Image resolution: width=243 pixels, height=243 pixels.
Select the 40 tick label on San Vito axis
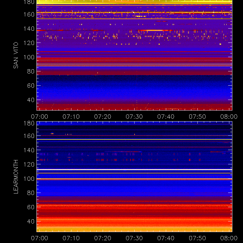tap(31, 100)
